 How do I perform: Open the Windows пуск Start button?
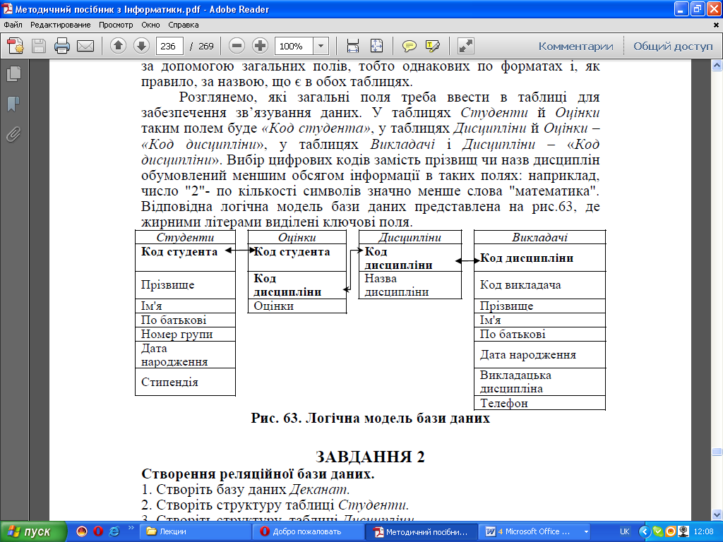click(x=33, y=531)
